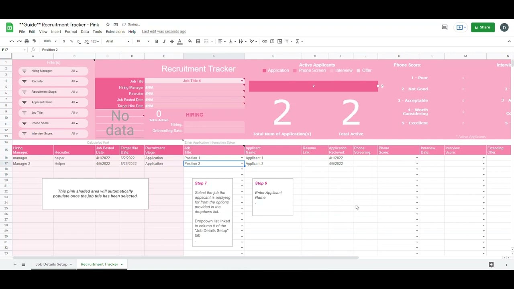Image resolution: width=514 pixels, height=289 pixels.
Task: Star the document title
Action: pyautogui.click(x=108, y=24)
